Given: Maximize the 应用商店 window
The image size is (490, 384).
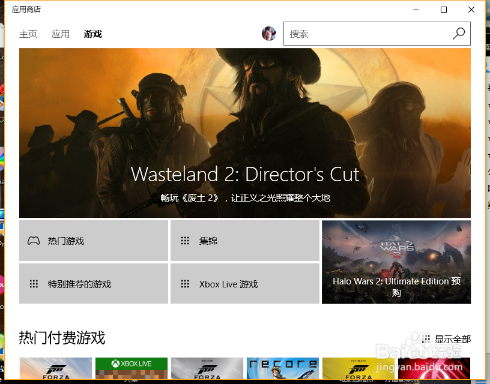Looking at the screenshot, I should click(x=443, y=10).
